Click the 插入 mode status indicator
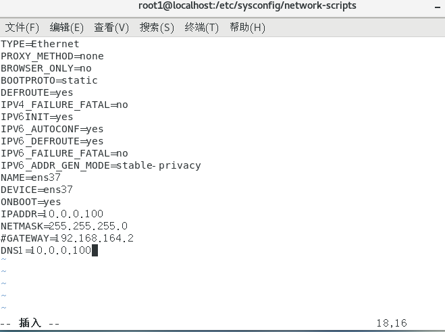 [30, 323]
